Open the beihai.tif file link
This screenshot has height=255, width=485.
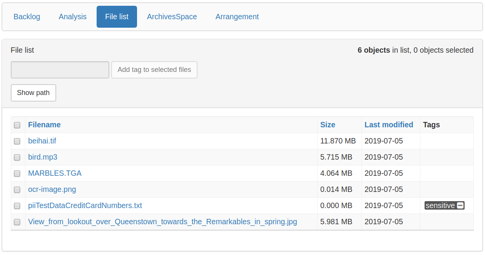click(42, 141)
